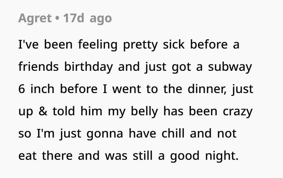Image resolution: width=283 pixels, height=178 pixels.
Task: Click the line starting I've been feeling
Action: tap(129, 45)
